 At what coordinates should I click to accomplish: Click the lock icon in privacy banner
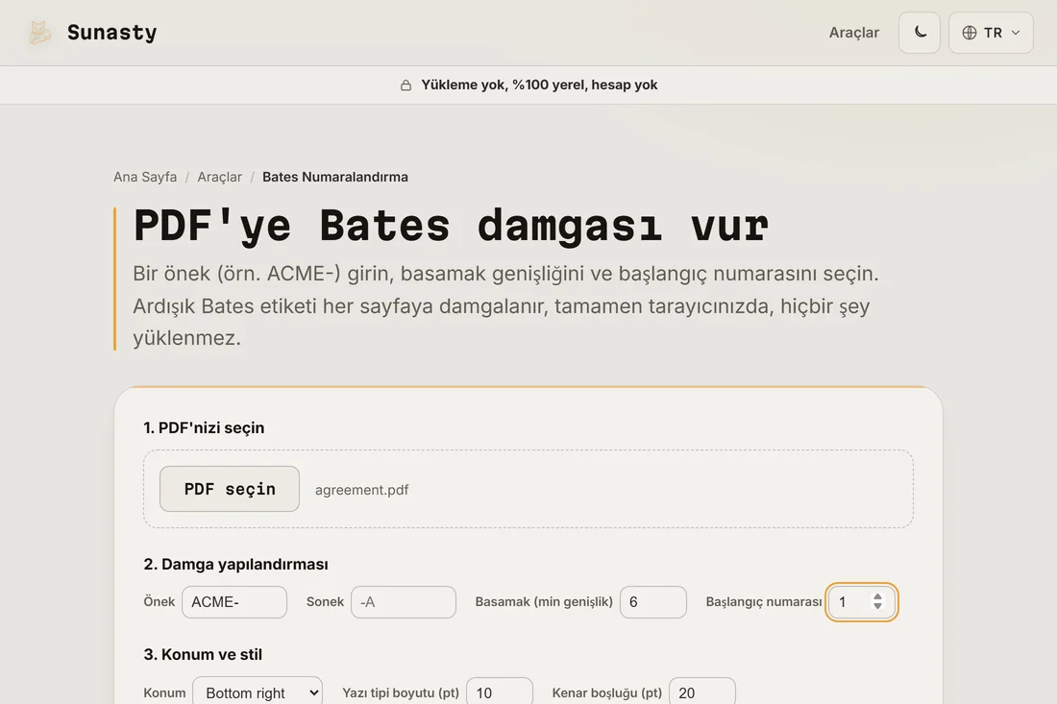pos(406,85)
